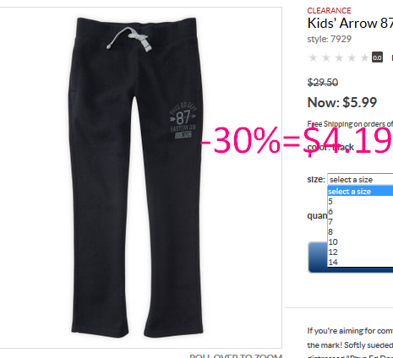This screenshot has width=393, height=358.
Task: Click the Kids' Arrow 87 product title
Action: (x=350, y=24)
